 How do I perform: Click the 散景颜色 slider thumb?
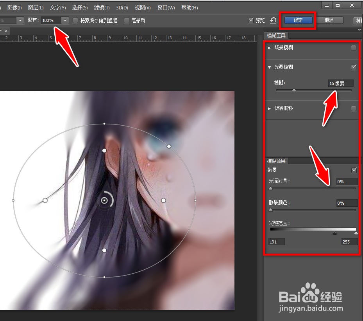click(x=271, y=210)
